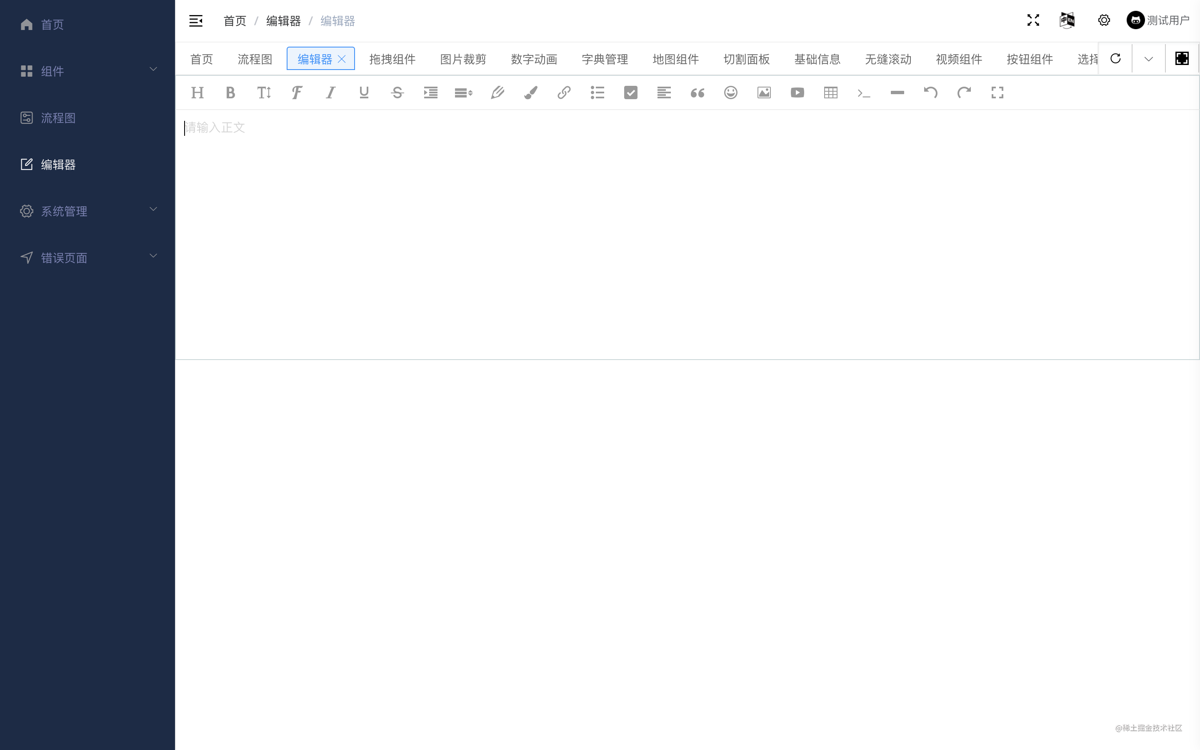Switch to the 地图组件 tab
This screenshot has width=1200, height=750.
pos(675,59)
